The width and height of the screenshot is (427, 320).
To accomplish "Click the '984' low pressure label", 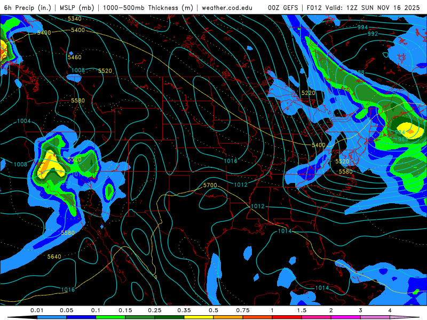I will coord(400,132).
